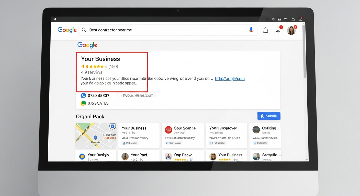Click the blue phone icon beside 0720-85337
This screenshot has width=360, height=196.
point(83,95)
